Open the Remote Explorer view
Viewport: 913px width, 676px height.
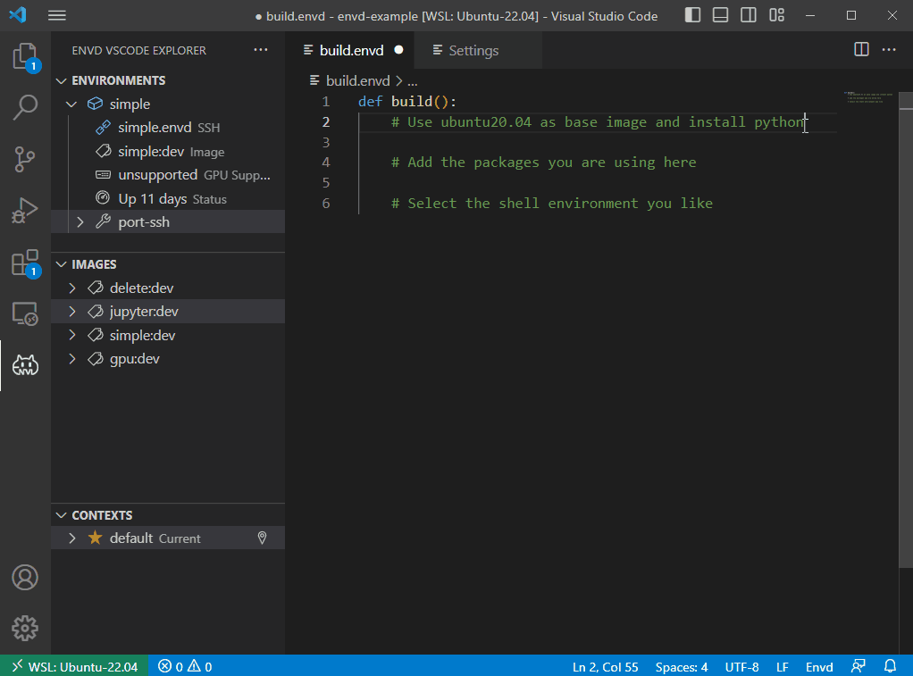click(x=25, y=313)
